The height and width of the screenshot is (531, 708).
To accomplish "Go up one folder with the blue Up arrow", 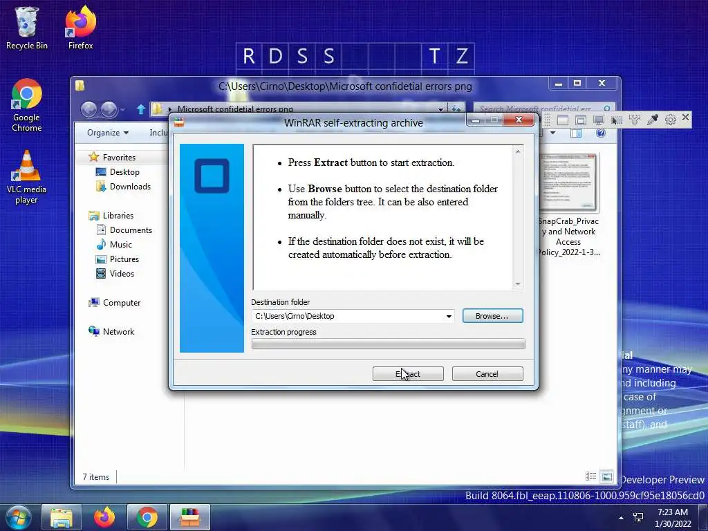I will point(141,109).
